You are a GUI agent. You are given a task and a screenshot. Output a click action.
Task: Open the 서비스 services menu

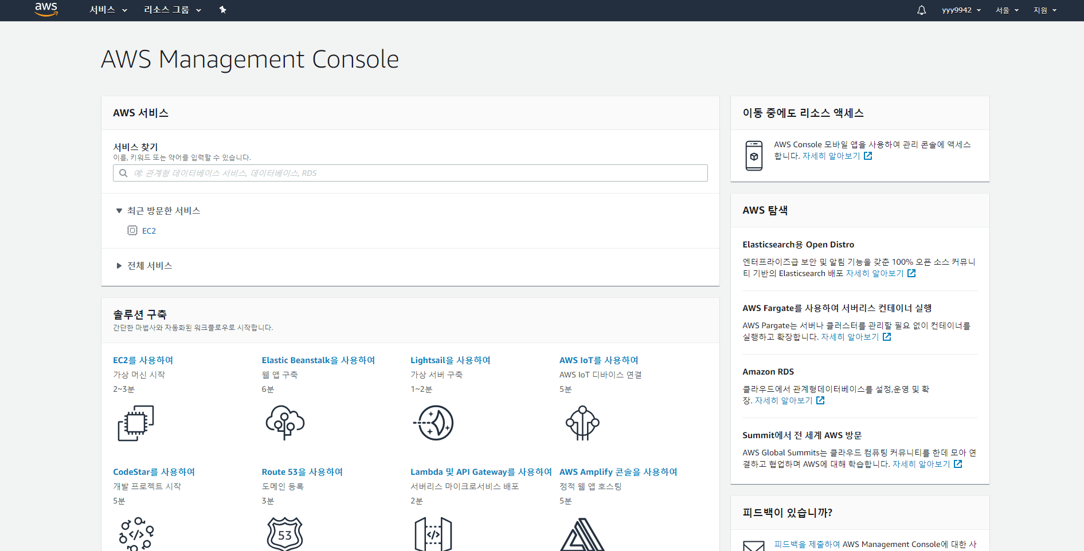108,10
